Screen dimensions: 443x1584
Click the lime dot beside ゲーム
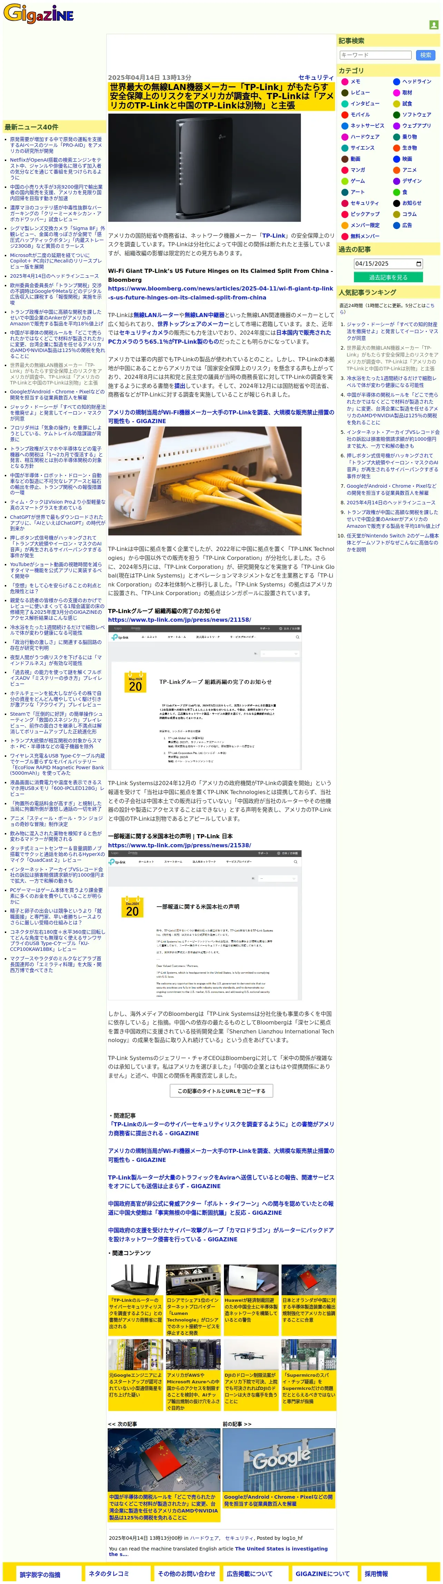345,181
